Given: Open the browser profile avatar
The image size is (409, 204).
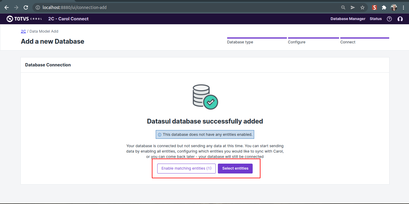Looking at the screenshot, I should coord(394,7).
